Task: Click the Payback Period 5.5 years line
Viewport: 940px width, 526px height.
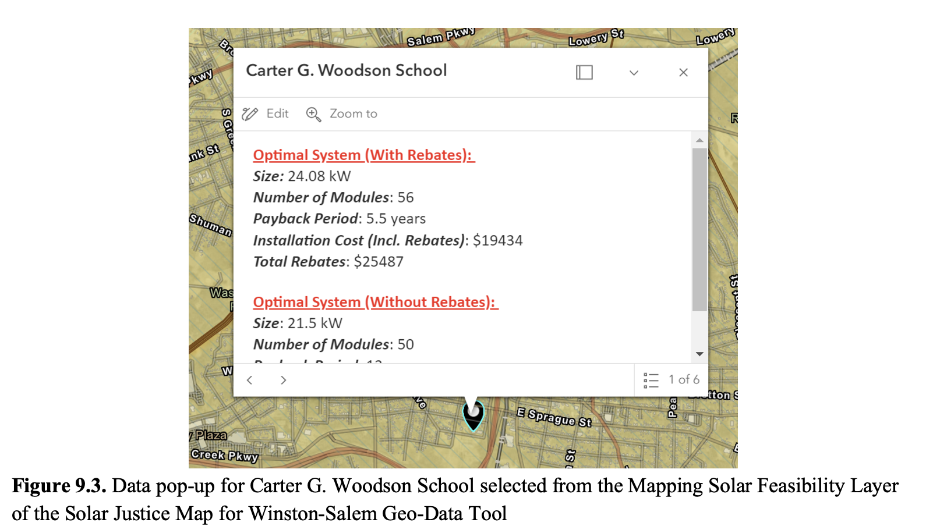Action: tap(339, 219)
